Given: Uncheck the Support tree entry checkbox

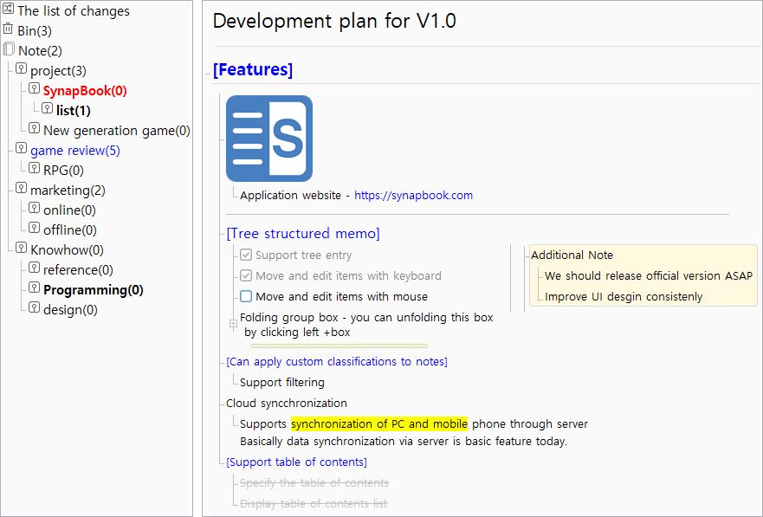Looking at the screenshot, I should 246,255.
